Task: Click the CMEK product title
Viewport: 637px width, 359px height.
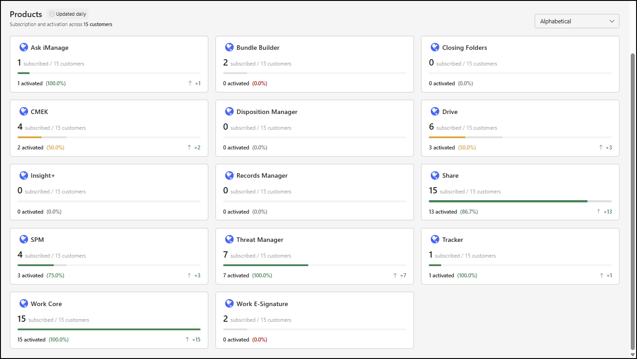Action: [40, 112]
